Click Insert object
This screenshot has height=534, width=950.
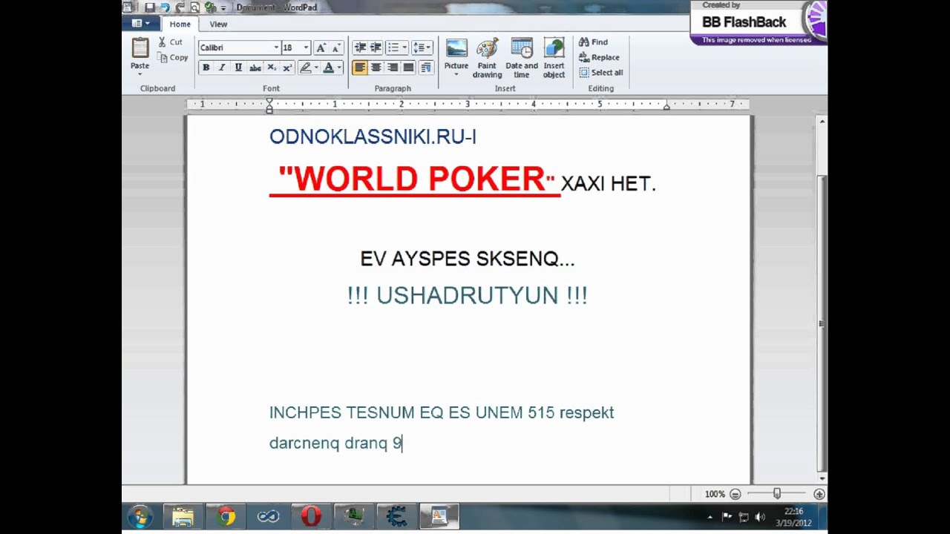click(x=554, y=58)
